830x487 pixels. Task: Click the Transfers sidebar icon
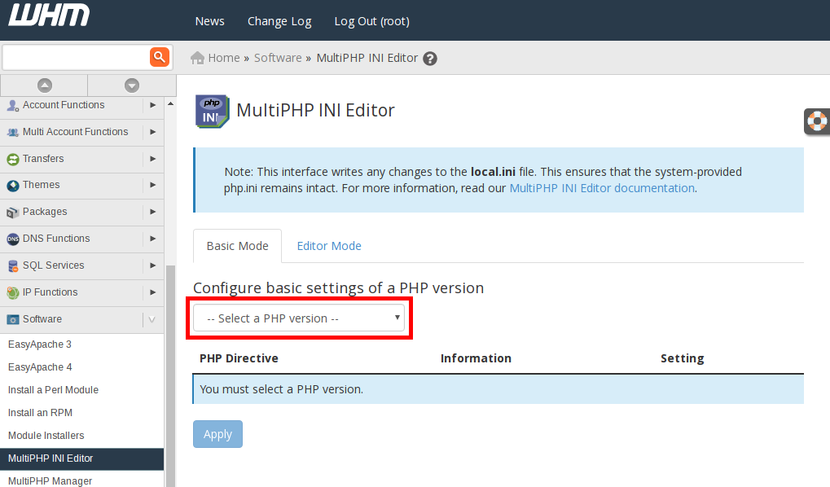(13, 159)
